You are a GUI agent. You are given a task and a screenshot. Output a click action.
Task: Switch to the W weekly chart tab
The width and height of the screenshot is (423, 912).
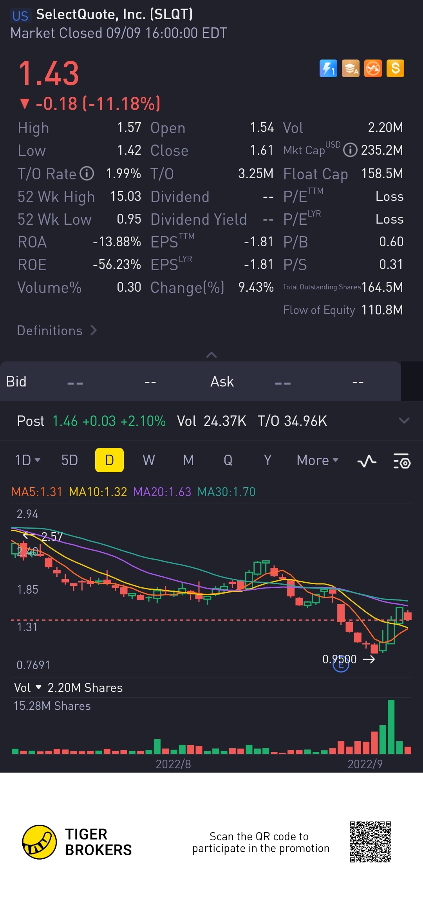(149, 460)
